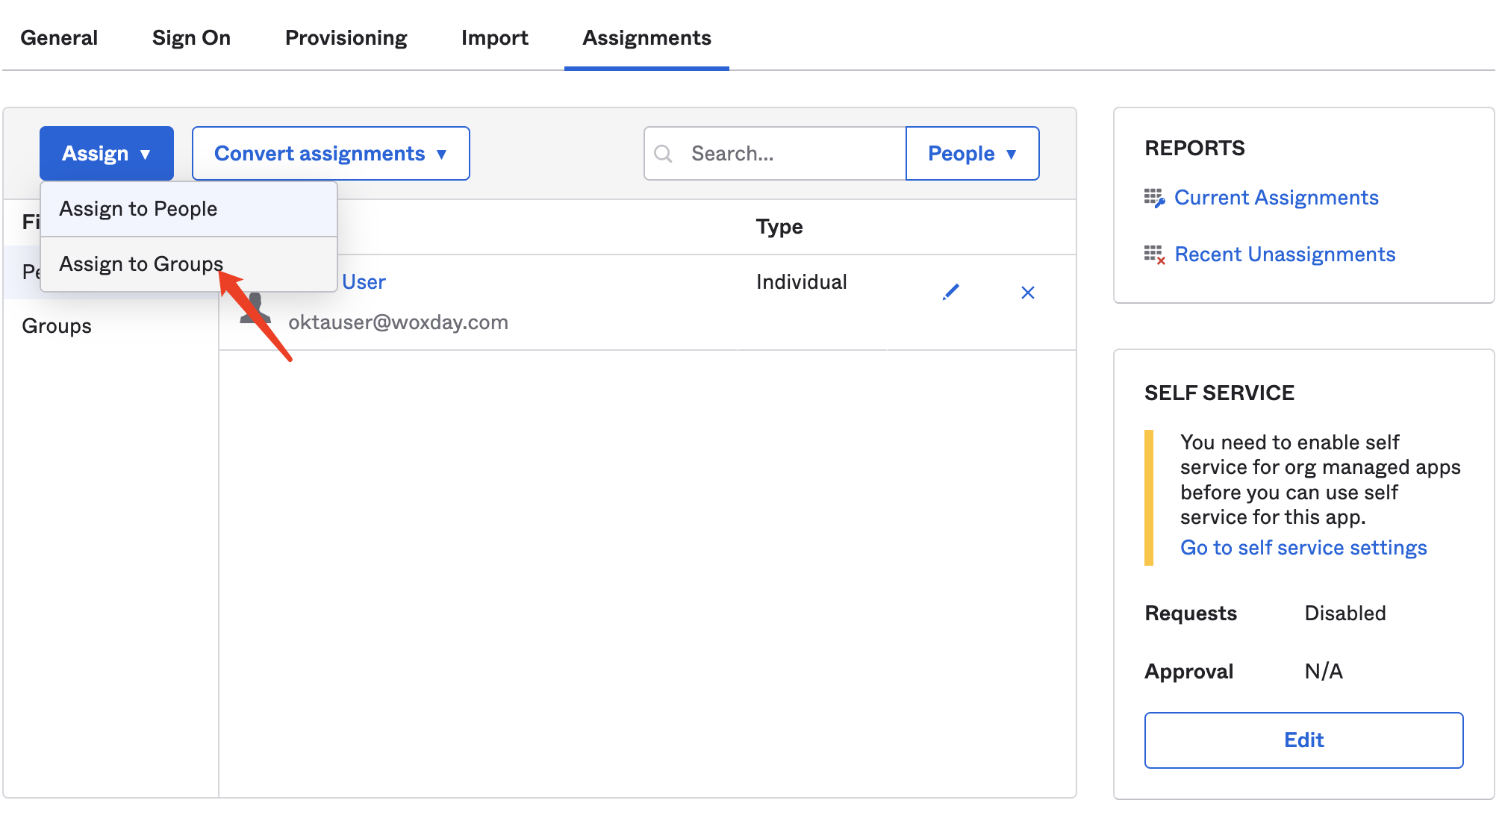Click the SELF SERVICE heading

point(1219,393)
